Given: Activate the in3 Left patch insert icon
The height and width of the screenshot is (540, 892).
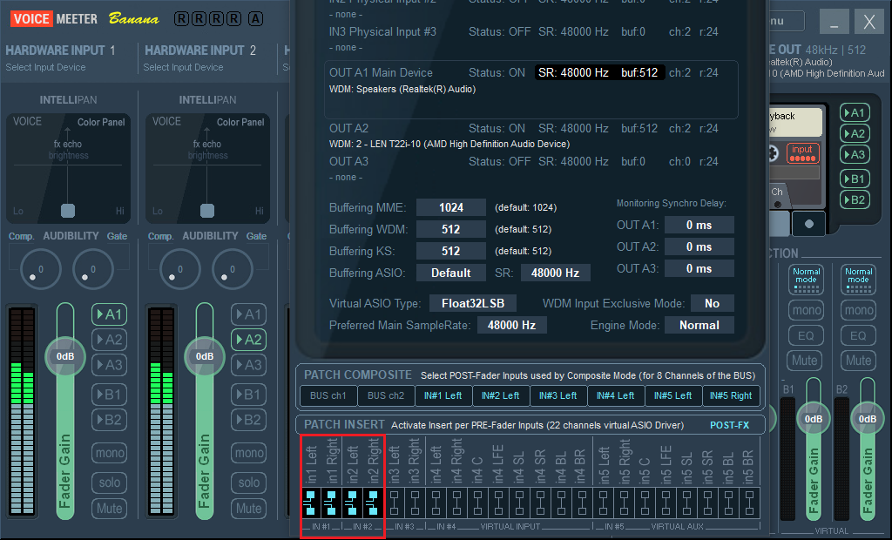Looking at the screenshot, I should pyautogui.click(x=395, y=503).
